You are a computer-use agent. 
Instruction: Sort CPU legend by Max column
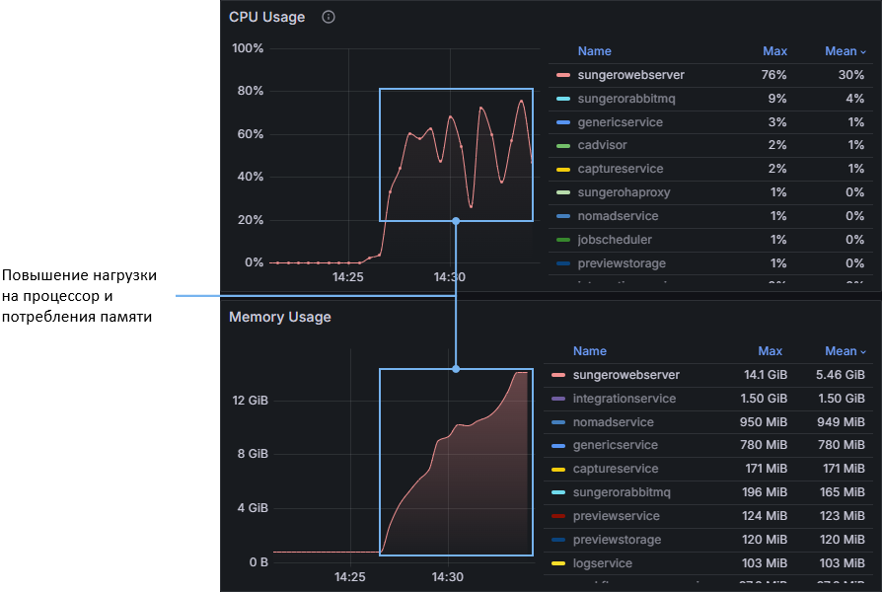point(774,51)
